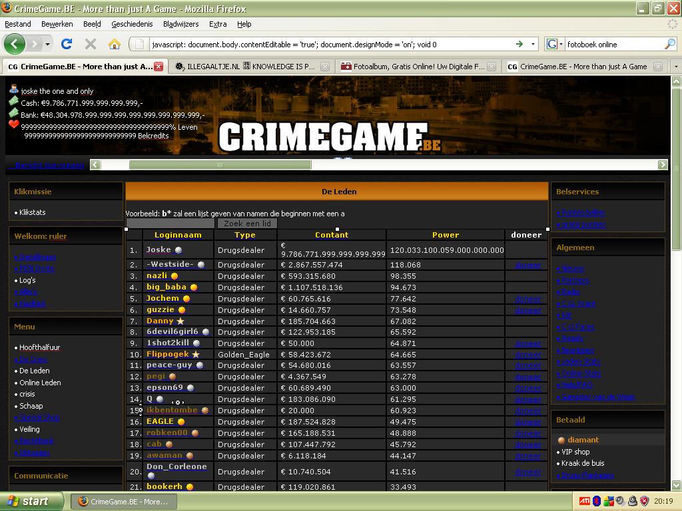The width and height of the screenshot is (682, 511).
Task: Click the 'fotoboek online' search field
Action: coord(614,45)
